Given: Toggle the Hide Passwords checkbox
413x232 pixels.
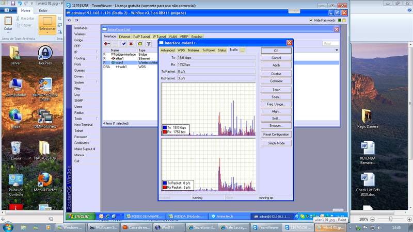Looking at the screenshot, I should 312,20.
